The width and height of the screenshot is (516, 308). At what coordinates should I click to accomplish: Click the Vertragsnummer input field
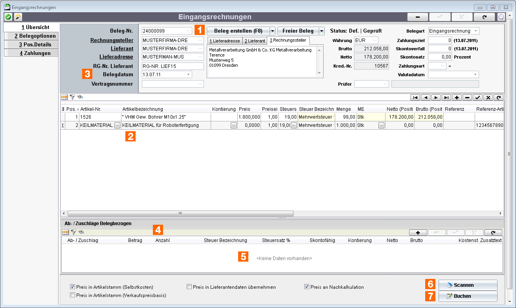173,84
